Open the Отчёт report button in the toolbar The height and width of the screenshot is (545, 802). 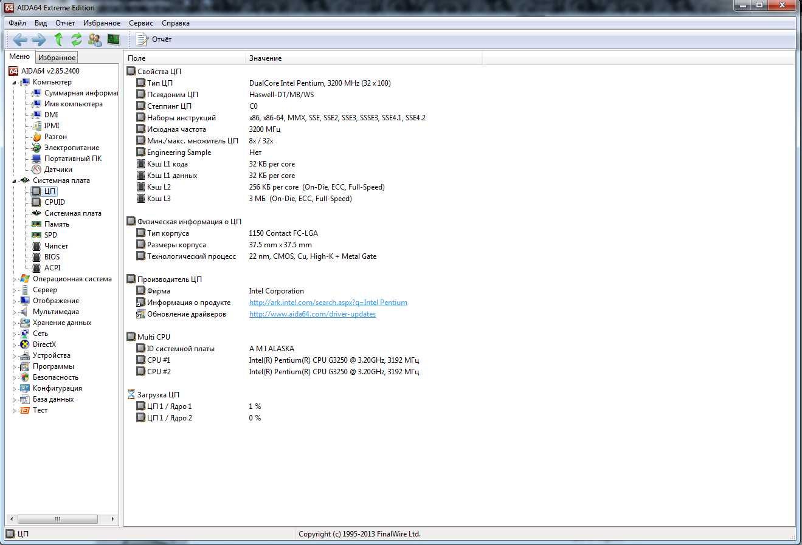tap(154, 39)
